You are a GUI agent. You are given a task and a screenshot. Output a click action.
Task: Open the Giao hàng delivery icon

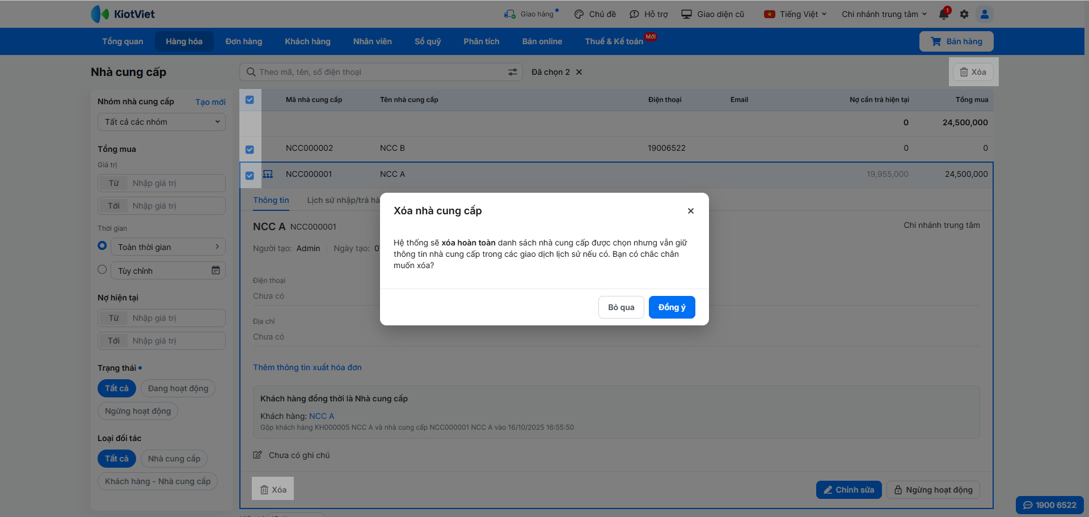(510, 14)
